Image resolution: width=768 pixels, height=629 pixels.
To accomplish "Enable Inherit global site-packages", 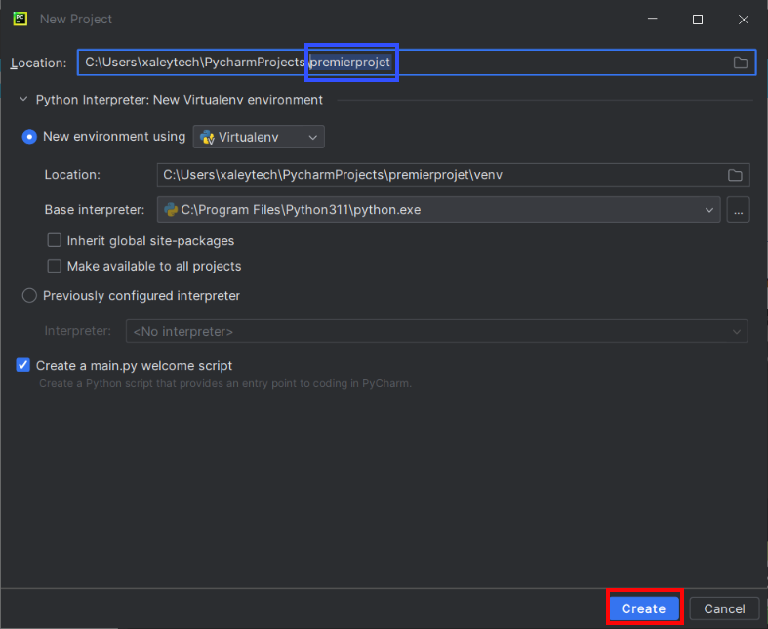I will pos(55,240).
